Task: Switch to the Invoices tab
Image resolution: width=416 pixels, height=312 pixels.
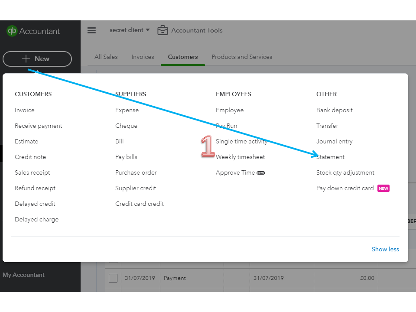Action: pyautogui.click(x=143, y=57)
